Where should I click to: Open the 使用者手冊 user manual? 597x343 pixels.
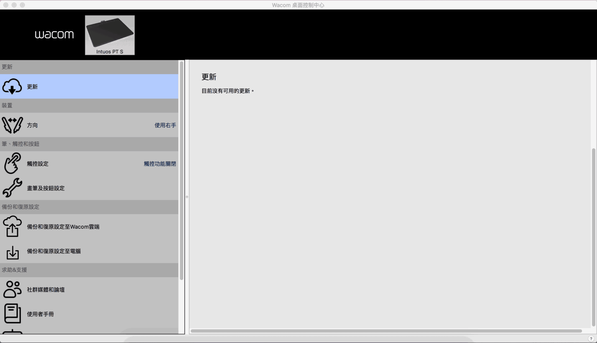point(89,314)
